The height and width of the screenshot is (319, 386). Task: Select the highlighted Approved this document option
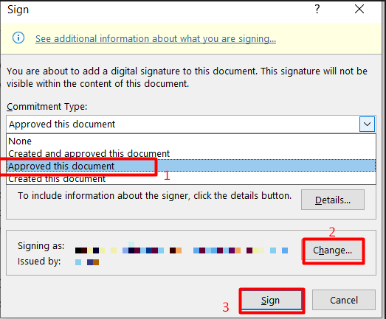[191, 166]
